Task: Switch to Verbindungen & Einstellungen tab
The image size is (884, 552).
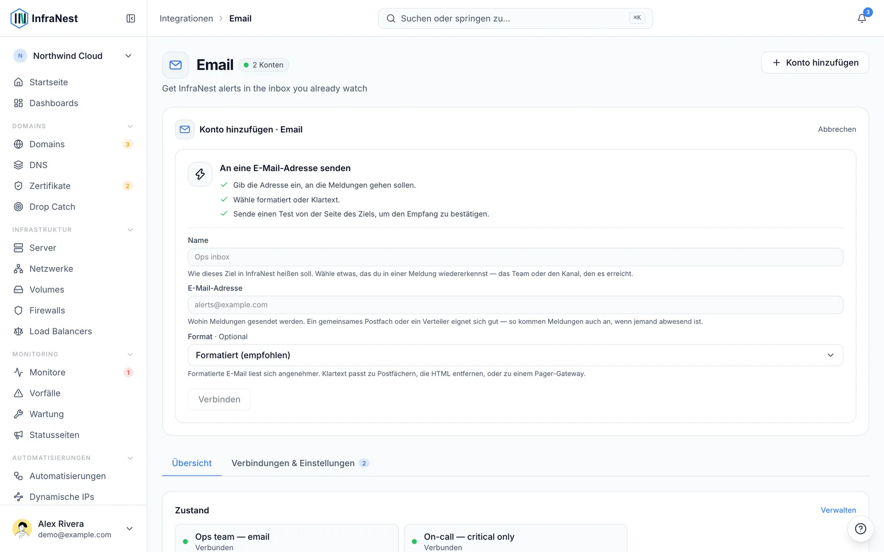Action: 300,463
